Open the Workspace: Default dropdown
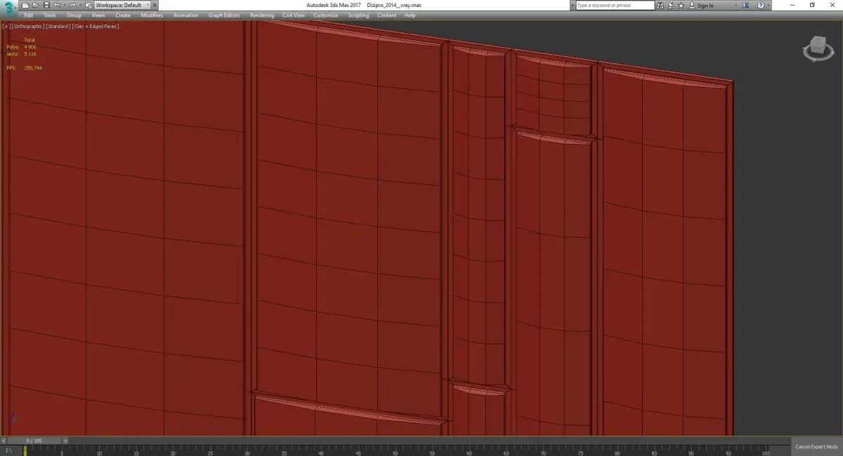This screenshot has width=843, height=456. [122, 5]
